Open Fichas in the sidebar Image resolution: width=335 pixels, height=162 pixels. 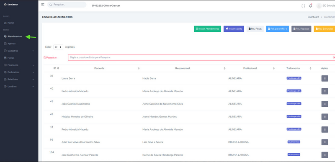9,58
